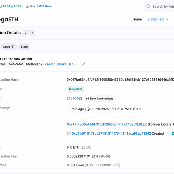Go to next transaction arrow
This screenshot has width=174, height=174.
(32, 33)
